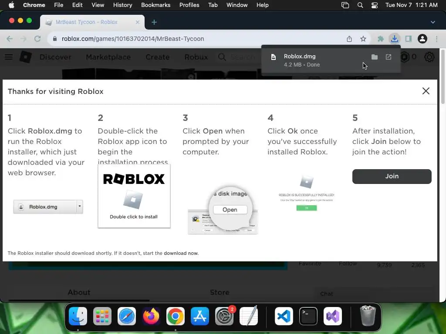
Task: Open the Window menu
Action: pyautogui.click(x=237, y=5)
